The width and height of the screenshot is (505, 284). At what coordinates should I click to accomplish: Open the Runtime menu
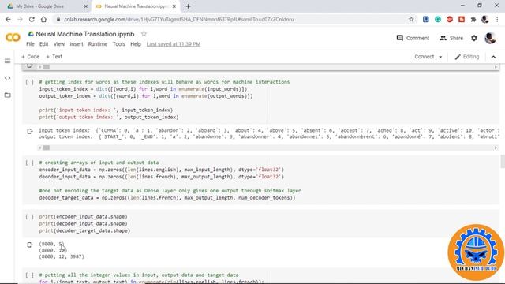[98, 44]
